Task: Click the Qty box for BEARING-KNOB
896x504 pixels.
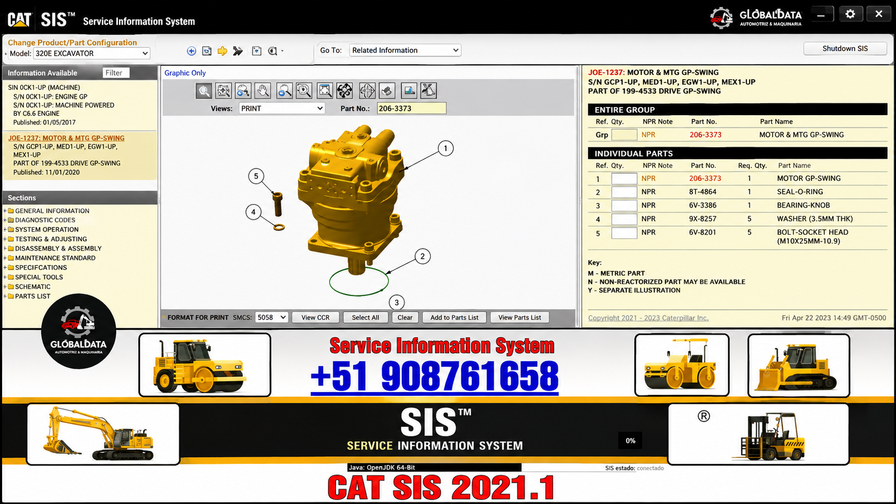Action: click(624, 206)
